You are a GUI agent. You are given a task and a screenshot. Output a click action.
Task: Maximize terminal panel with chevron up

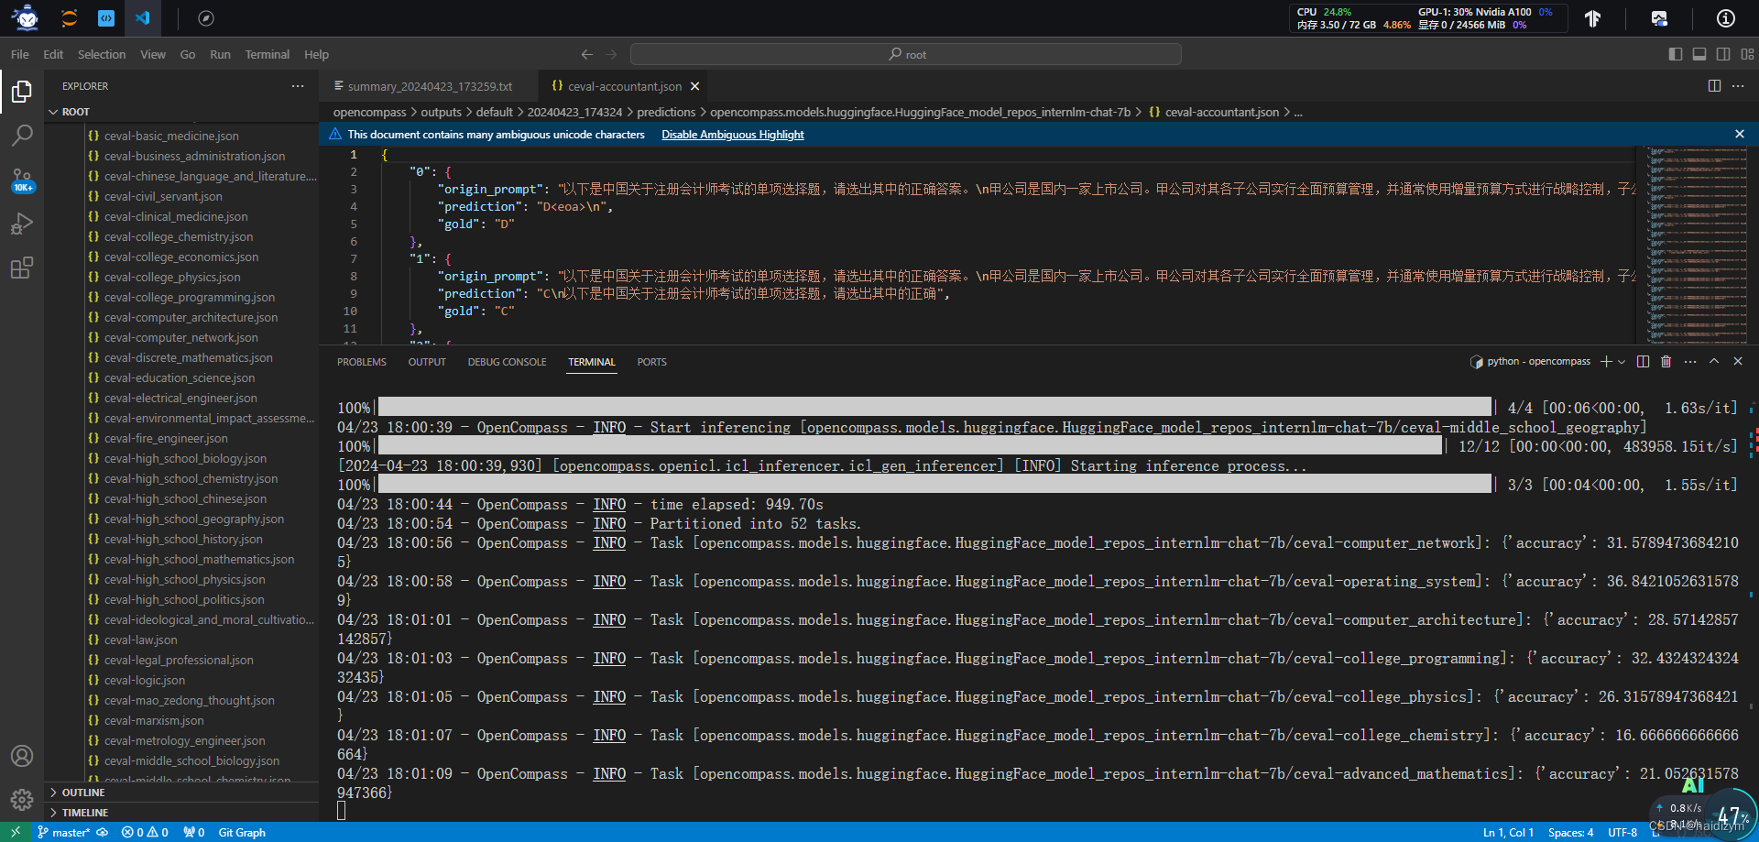[1714, 362]
